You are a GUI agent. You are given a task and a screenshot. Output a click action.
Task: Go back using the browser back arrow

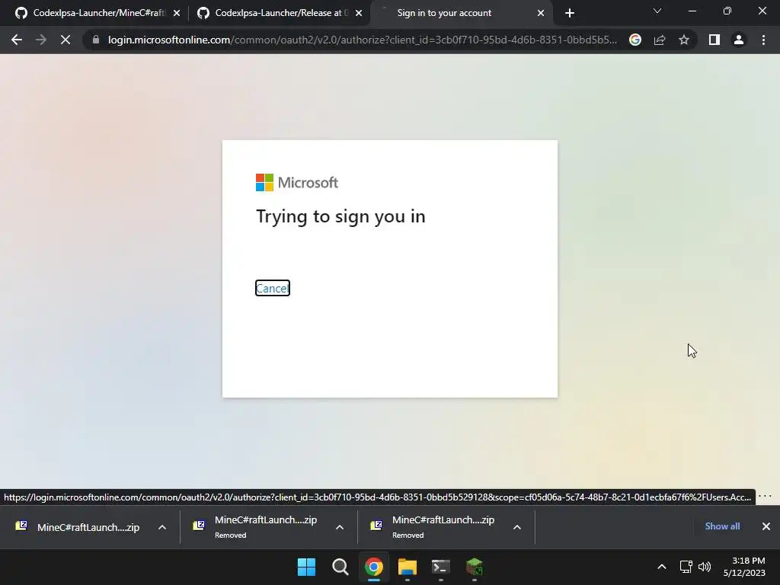point(17,40)
